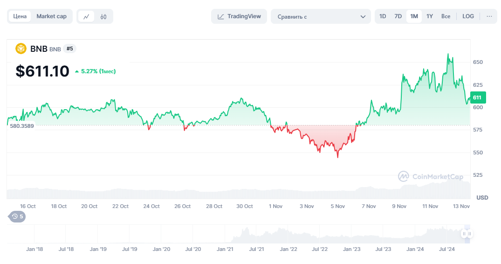
Task: Click Jul '22 on the overview timeline
Action: 320,249
